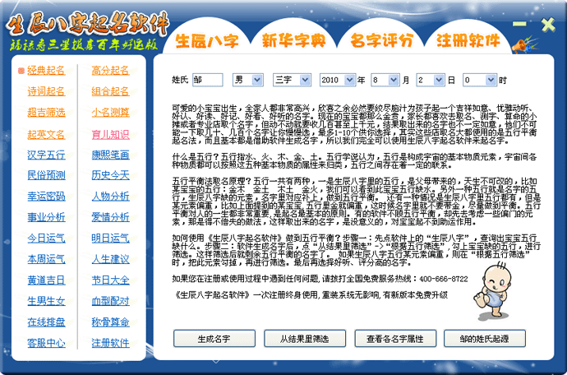Click the 生成名字 button
Viewport: 567px width, 375px height.
214,339
